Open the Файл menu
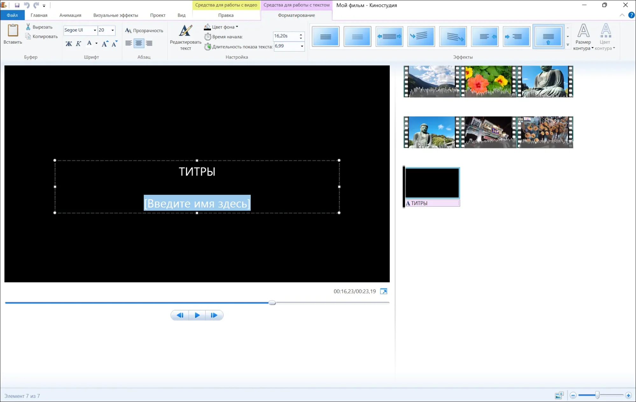 click(12, 15)
